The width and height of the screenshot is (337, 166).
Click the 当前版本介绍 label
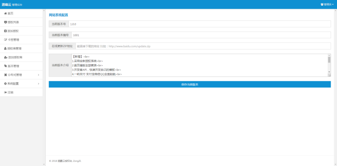pos(60,65)
